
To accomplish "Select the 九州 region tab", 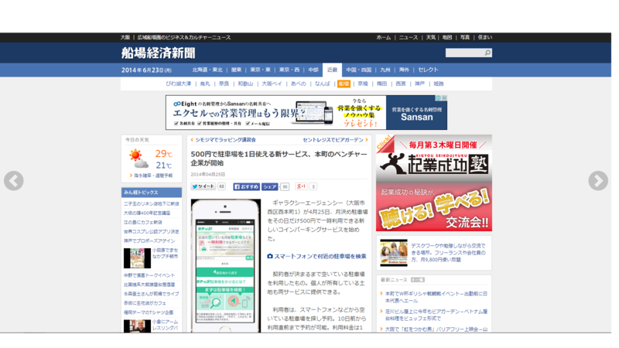I will 385,70.
